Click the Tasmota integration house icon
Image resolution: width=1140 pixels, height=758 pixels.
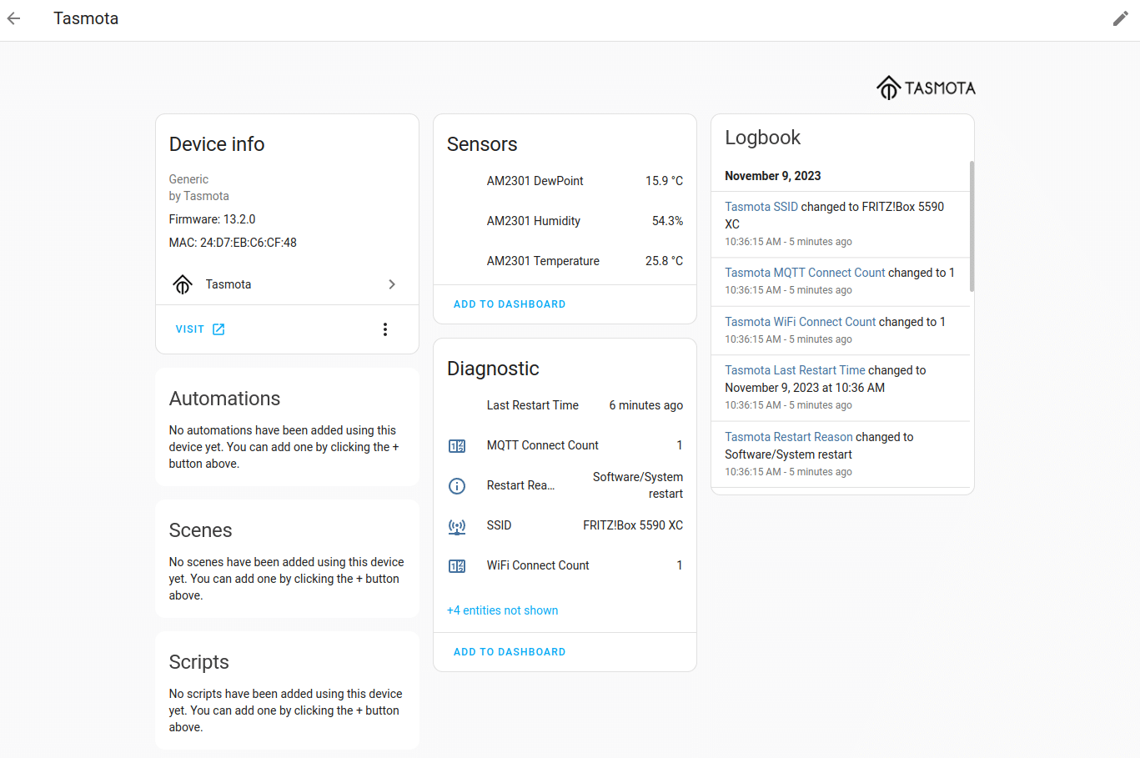pos(183,284)
